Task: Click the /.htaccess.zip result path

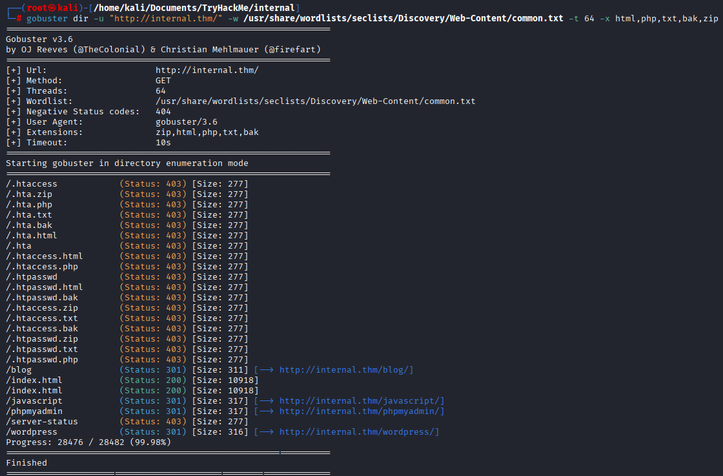Action: coord(42,307)
